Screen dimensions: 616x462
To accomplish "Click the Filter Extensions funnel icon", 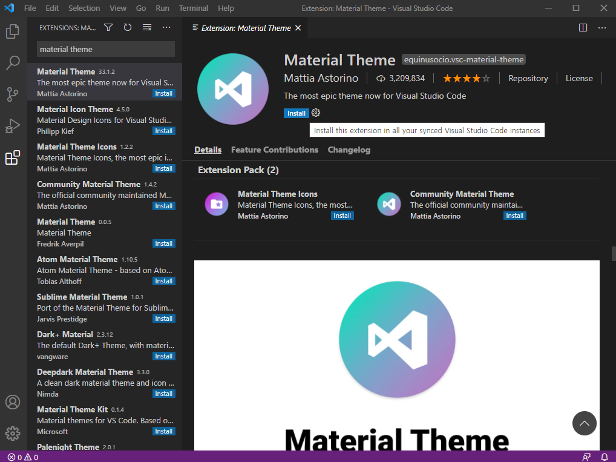I will pos(108,27).
